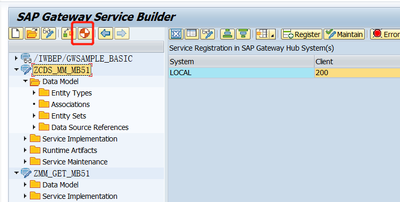Select the Data Source References item
This screenshot has width=400, height=202.
pyautogui.click(x=90, y=127)
